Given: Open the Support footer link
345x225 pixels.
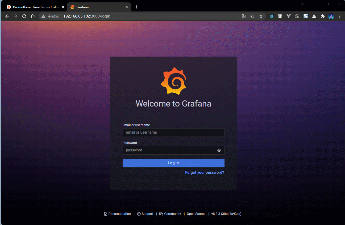Looking at the screenshot, I should 145,214.
